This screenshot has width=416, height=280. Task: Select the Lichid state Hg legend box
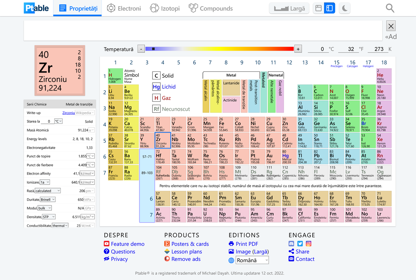pos(156,87)
